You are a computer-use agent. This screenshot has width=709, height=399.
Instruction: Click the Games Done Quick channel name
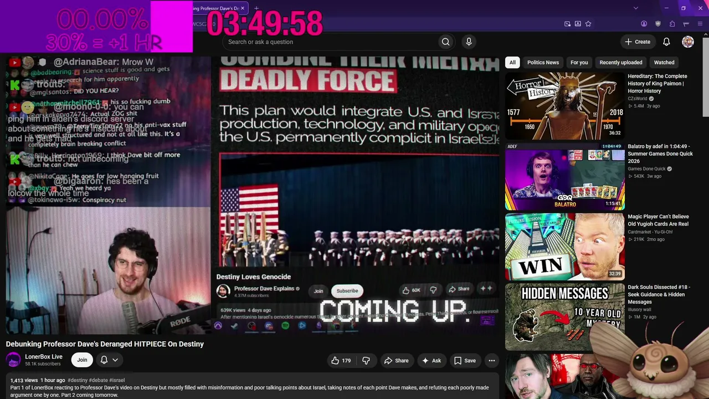(x=646, y=169)
